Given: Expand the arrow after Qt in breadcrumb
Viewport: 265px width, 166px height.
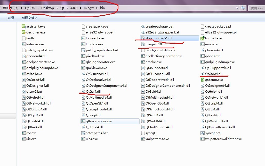Looking at the screenshot, I should click(x=67, y=8).
